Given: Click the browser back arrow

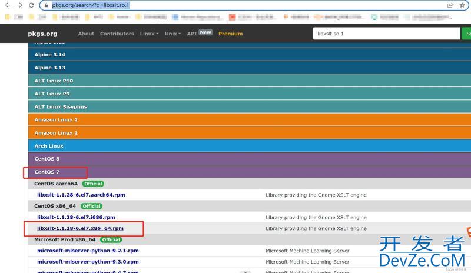Looking at the screenshot, I should pyautogui.click(x=7, y=5).
